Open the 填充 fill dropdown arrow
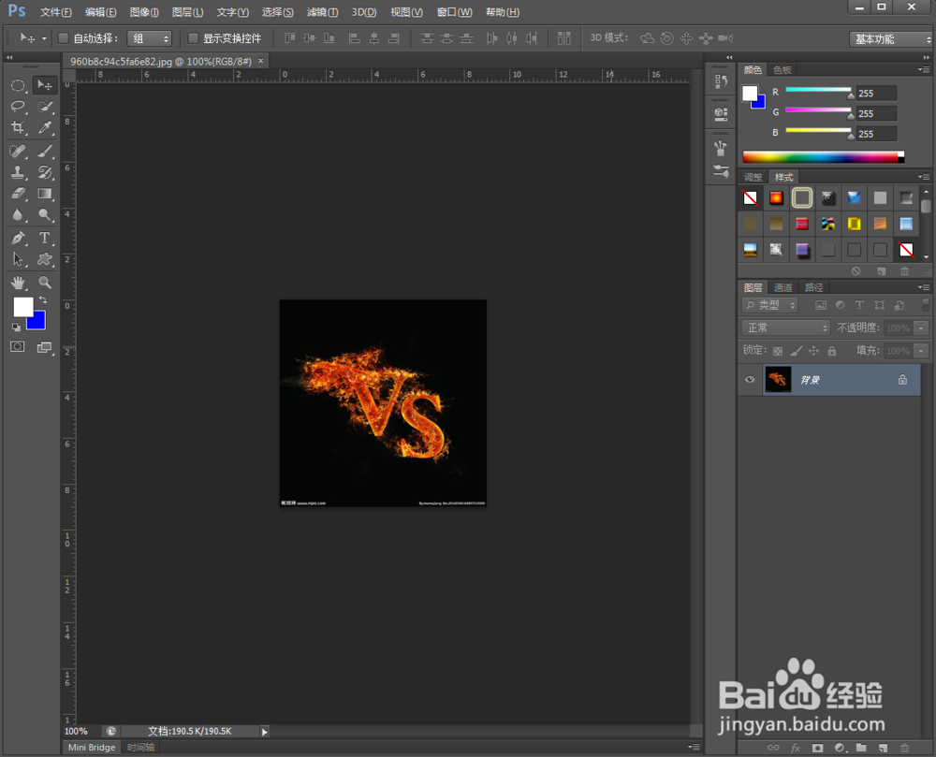Viewport: 936px width, 757px height. pyautogui.click(x=921, y=351)
